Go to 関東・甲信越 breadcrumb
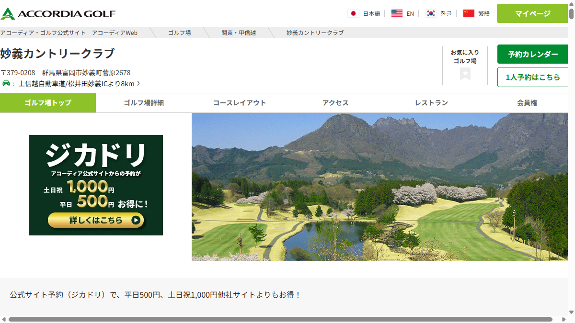Screen dimensions: 575x323 [239, 33]
